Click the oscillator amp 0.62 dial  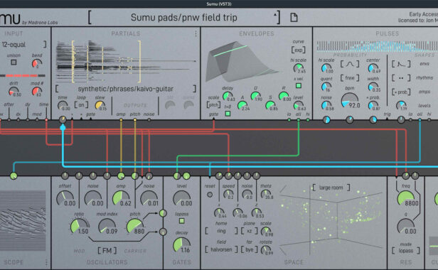point(121,198)
